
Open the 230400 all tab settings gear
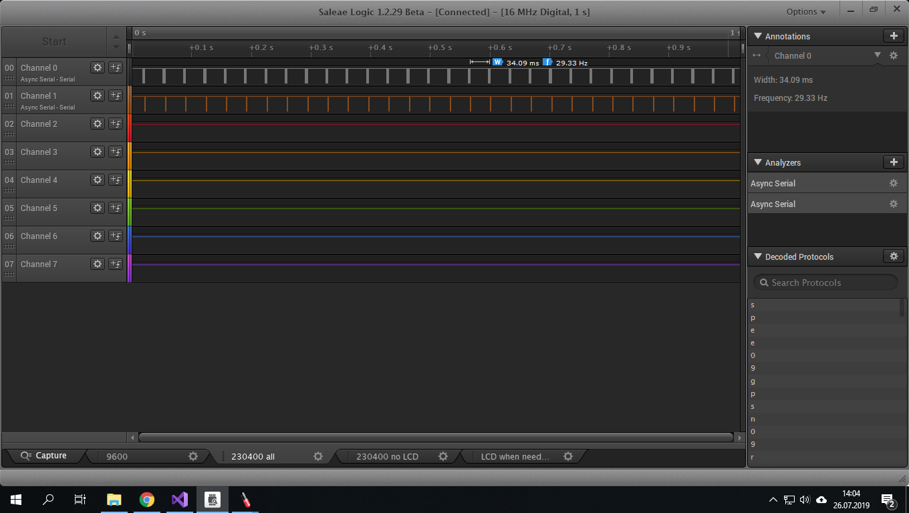pos(318,456)
